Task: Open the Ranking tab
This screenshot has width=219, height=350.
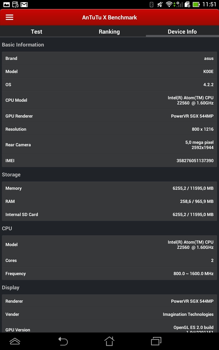Action: pyautogui.click(x=109, y=32)
